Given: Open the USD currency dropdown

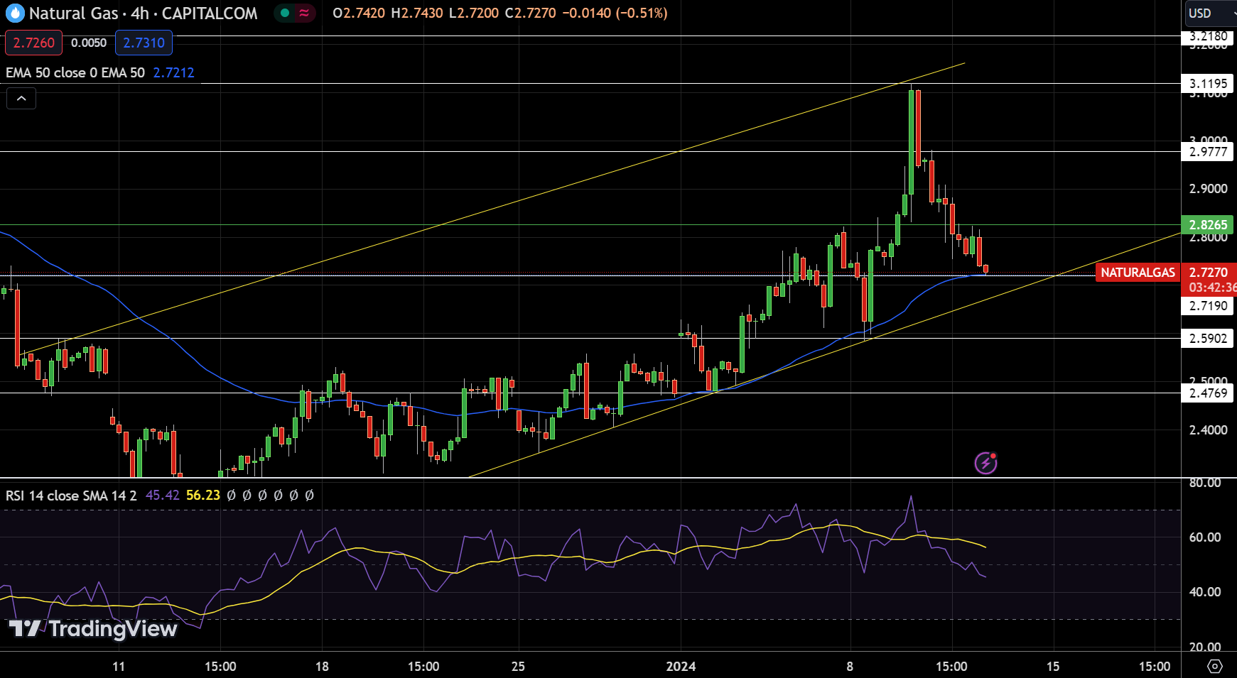Looking at the screenshot, I should [1211, 13].
